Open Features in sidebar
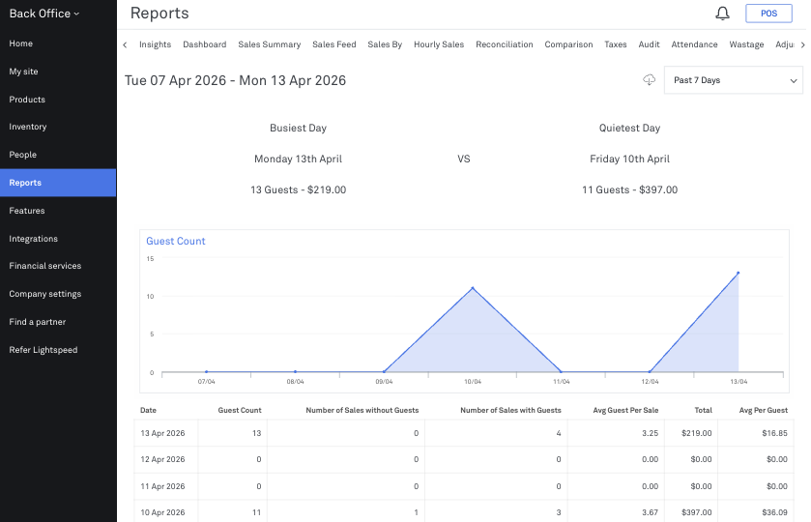Screen dimensions: 811x522 (x=58, y=211)
